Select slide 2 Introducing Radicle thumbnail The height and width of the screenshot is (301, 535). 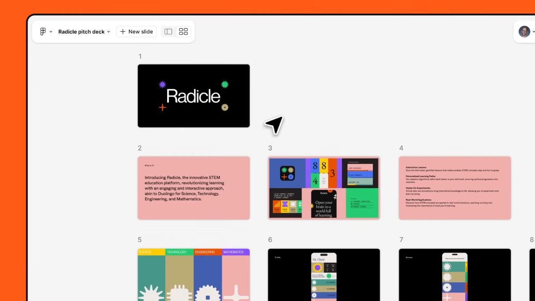193,188
